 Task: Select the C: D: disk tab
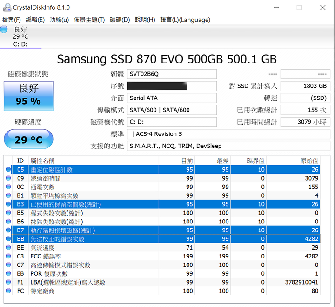click(x=20, y=37)
